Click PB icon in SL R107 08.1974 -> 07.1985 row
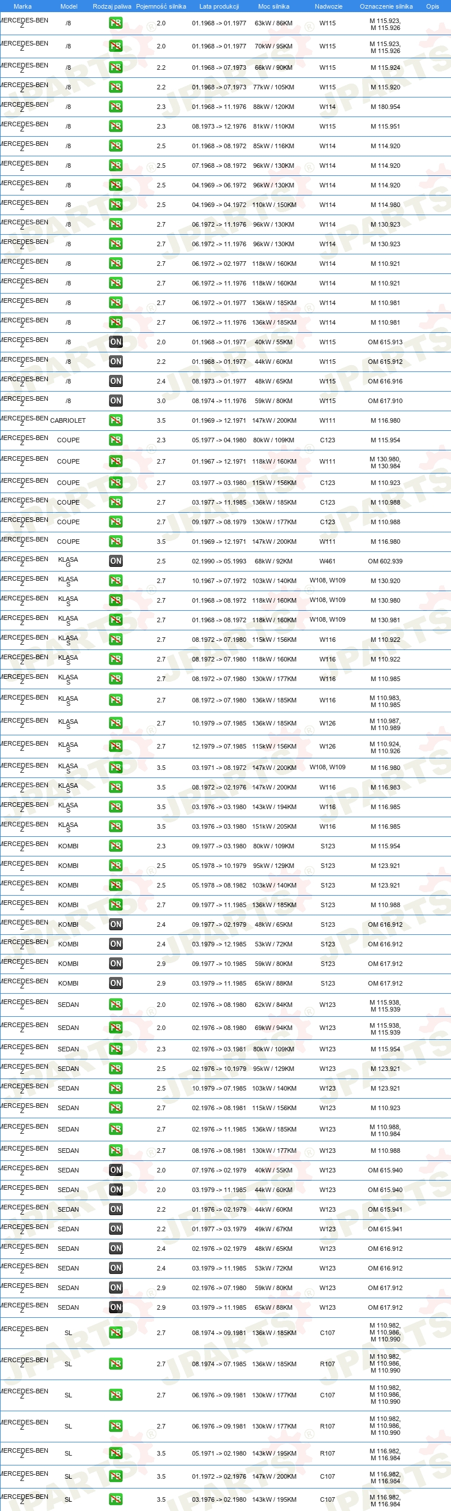Viewport: 451px width, 1511px height. click(x=115, y=1364)
